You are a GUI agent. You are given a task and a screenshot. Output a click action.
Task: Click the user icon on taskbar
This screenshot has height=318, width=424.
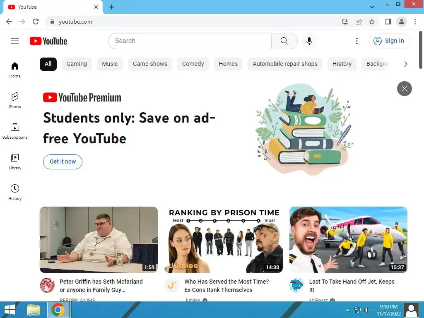(x=411, y=310)
